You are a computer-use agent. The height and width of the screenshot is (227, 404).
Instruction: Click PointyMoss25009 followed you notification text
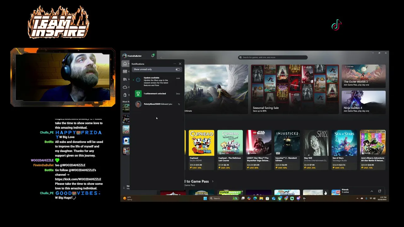point(158,104)
